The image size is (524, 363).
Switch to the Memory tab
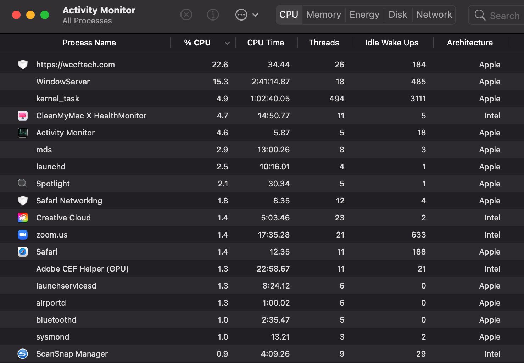324,15
